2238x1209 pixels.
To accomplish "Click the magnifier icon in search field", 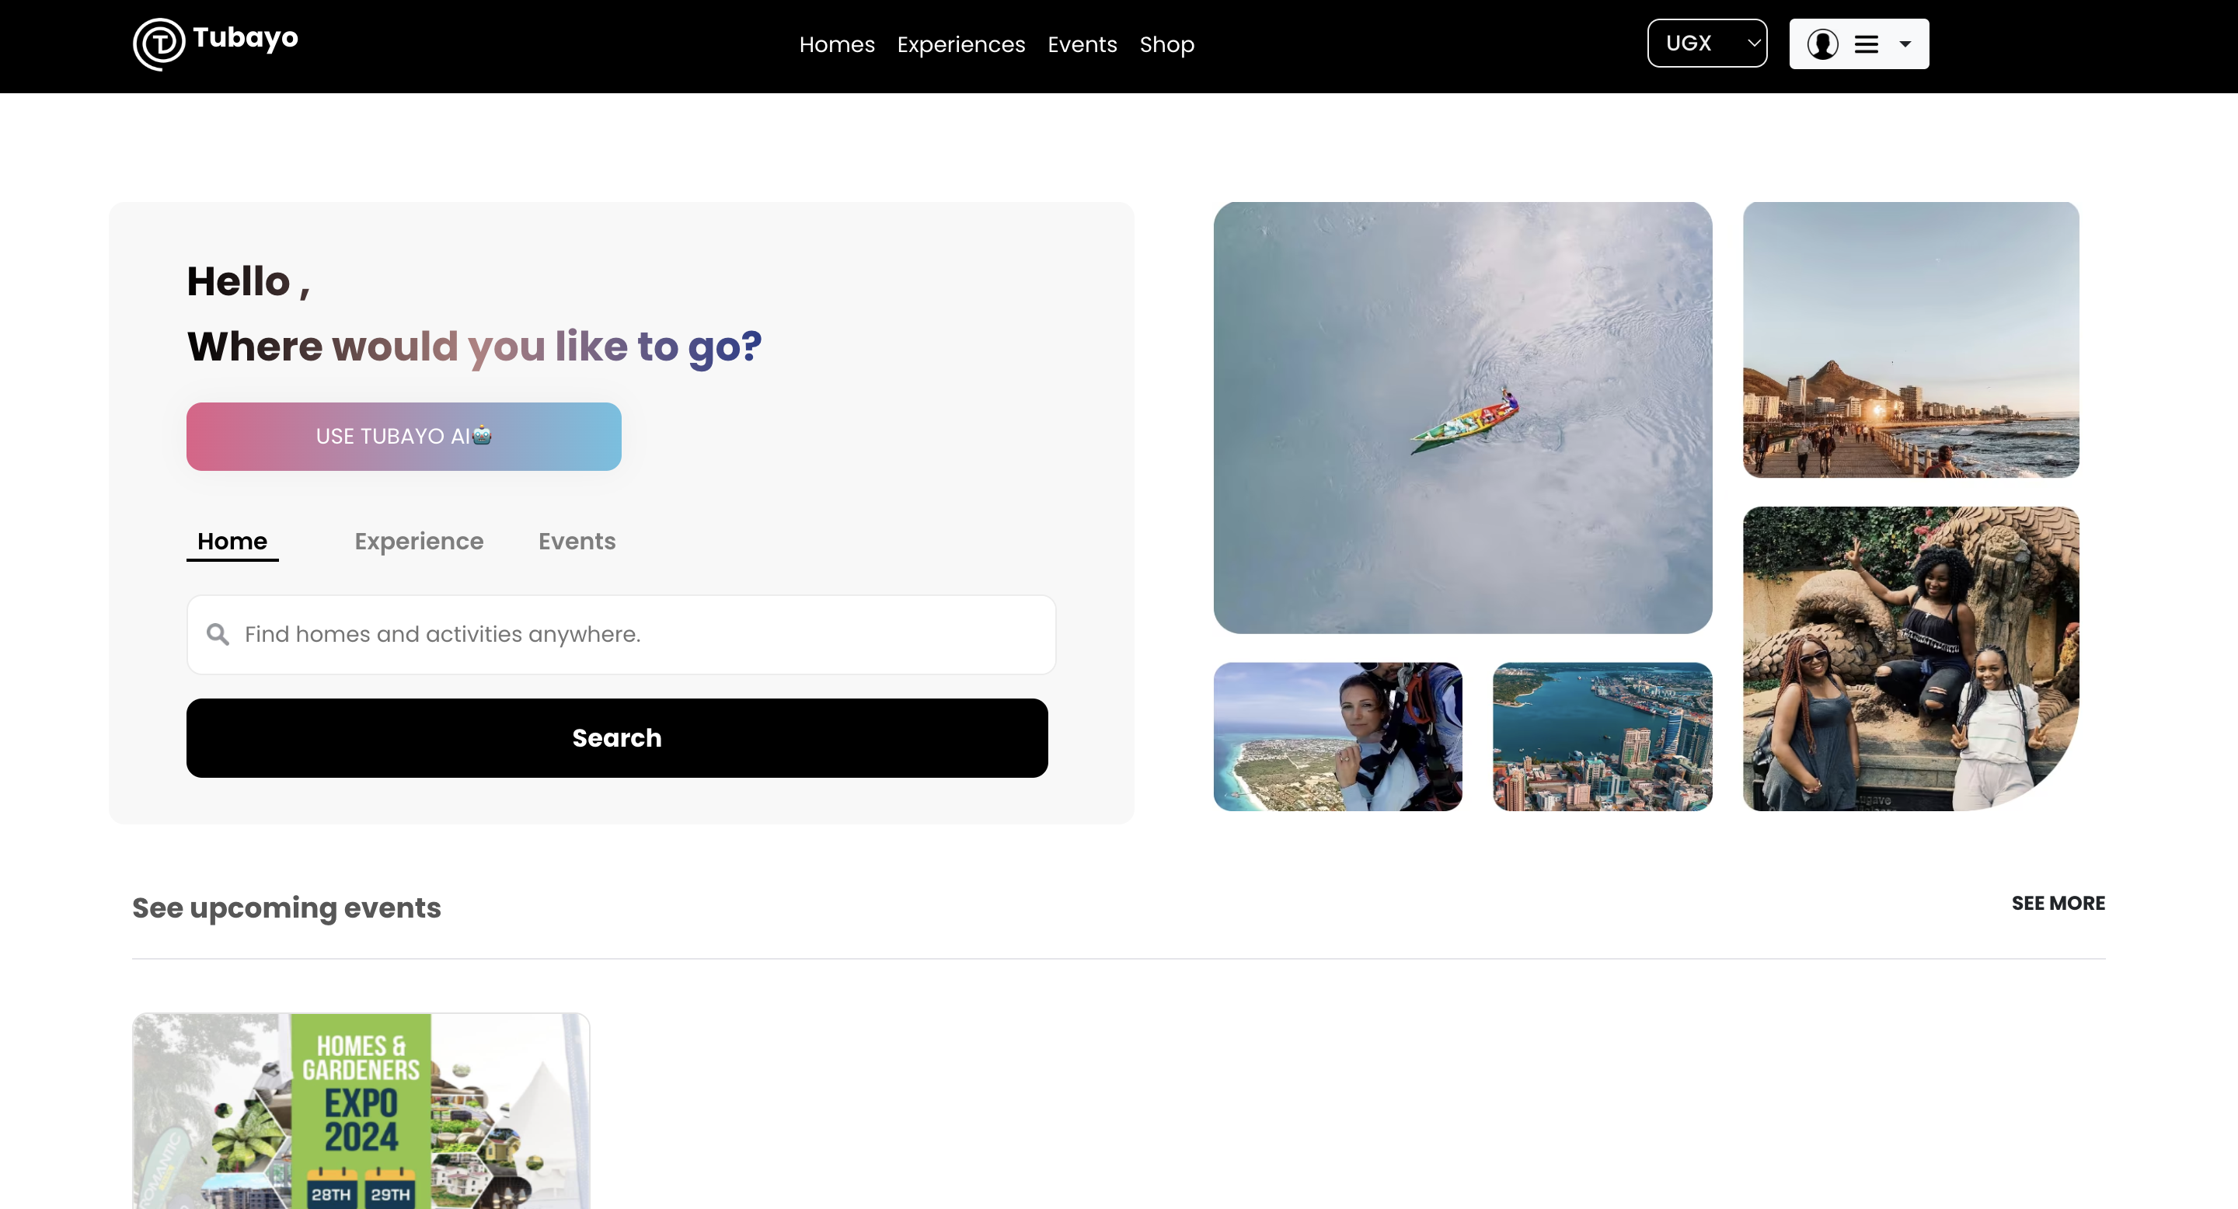I will (x=218, y=635).
